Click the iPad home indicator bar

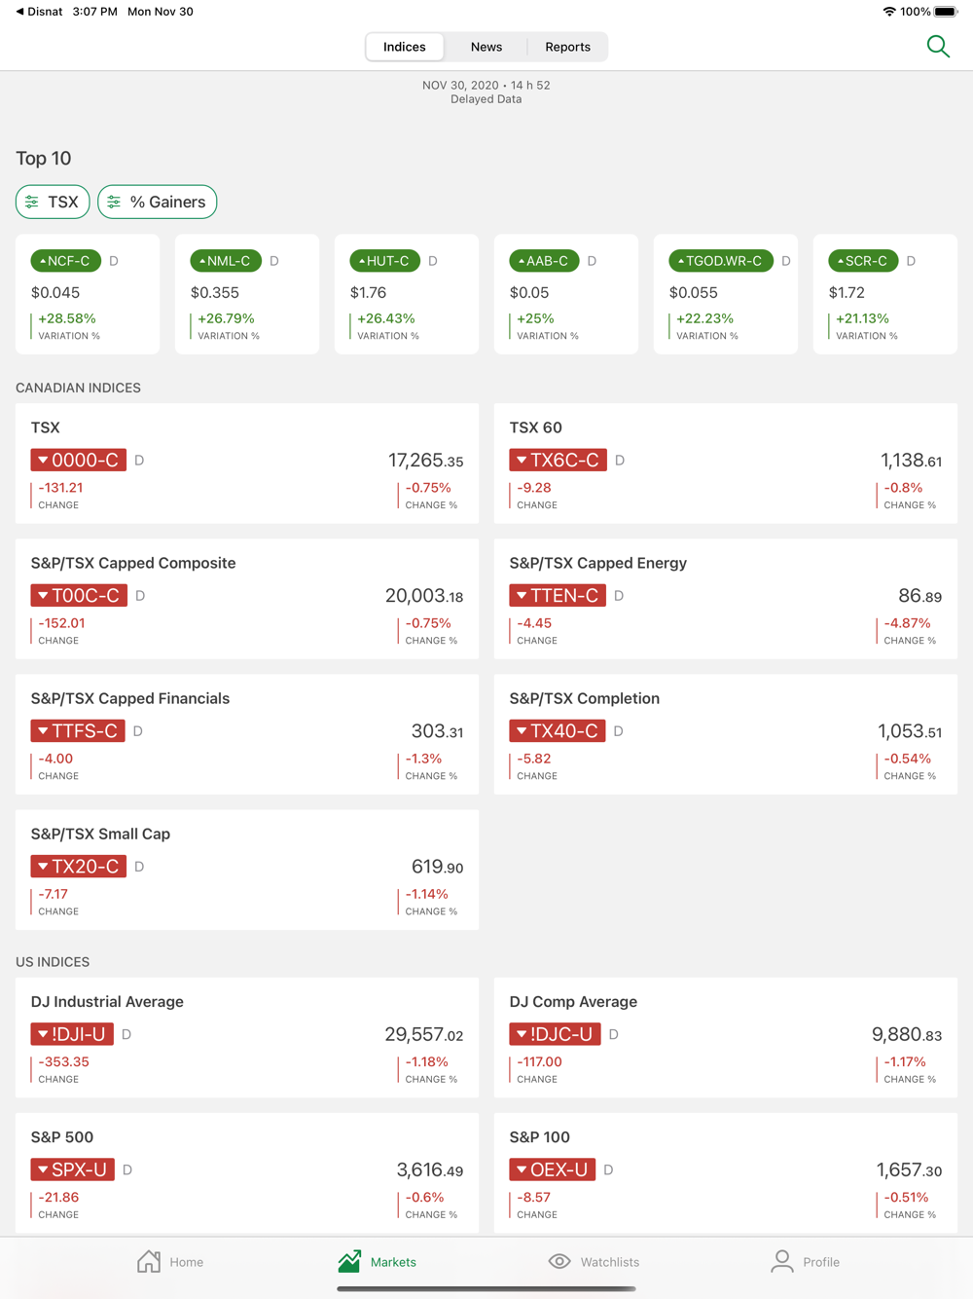click(486, 1288)
